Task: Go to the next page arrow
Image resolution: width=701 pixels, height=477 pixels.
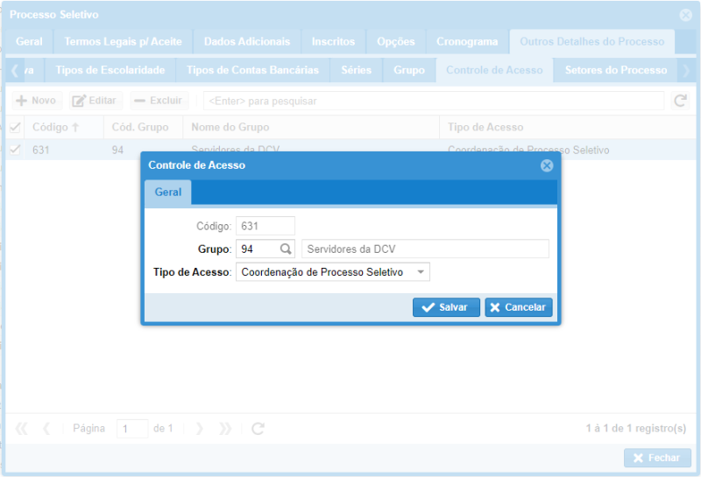Action: click(200, 429)
